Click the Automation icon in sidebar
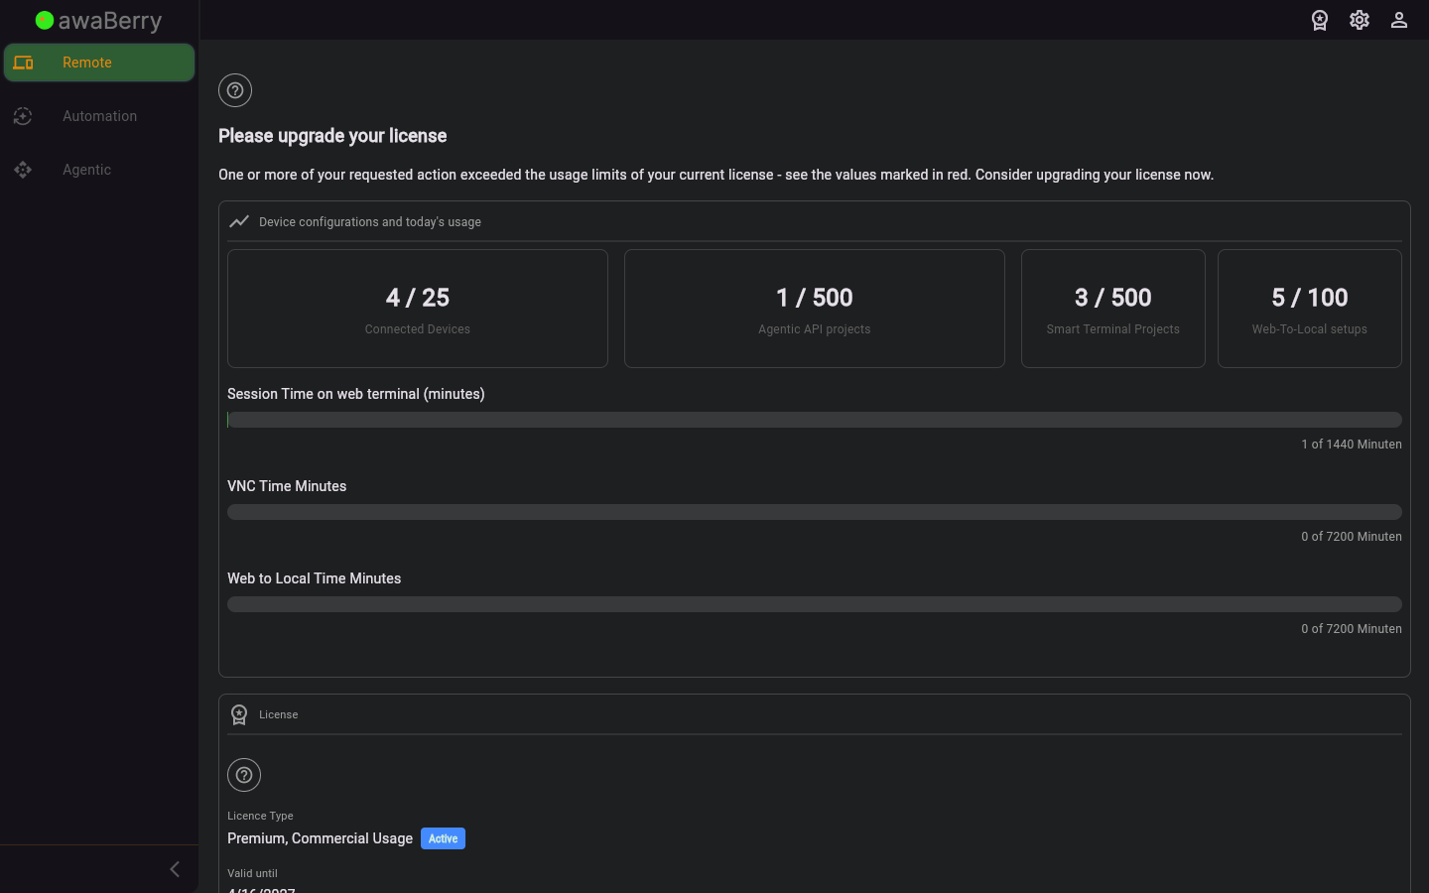 tap(23, 116)
